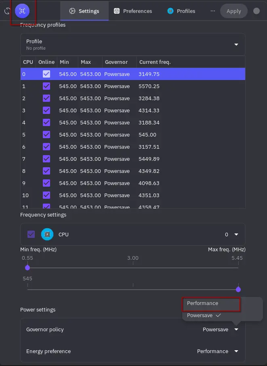Click the Online column header
This screenshot has width=267, height=366.
tap(46, 62)
